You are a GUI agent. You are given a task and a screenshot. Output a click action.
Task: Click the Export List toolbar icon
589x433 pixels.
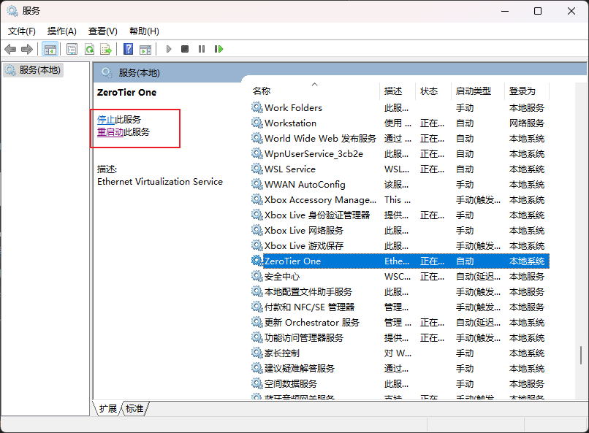pos(106,49)
